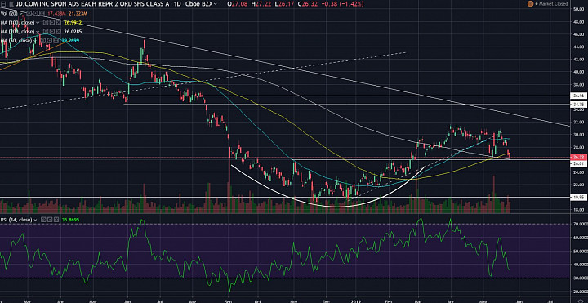Expand the RSI (14, close) dropdown arrow
The width and height of the screenshot is (588, 303).
35,220
